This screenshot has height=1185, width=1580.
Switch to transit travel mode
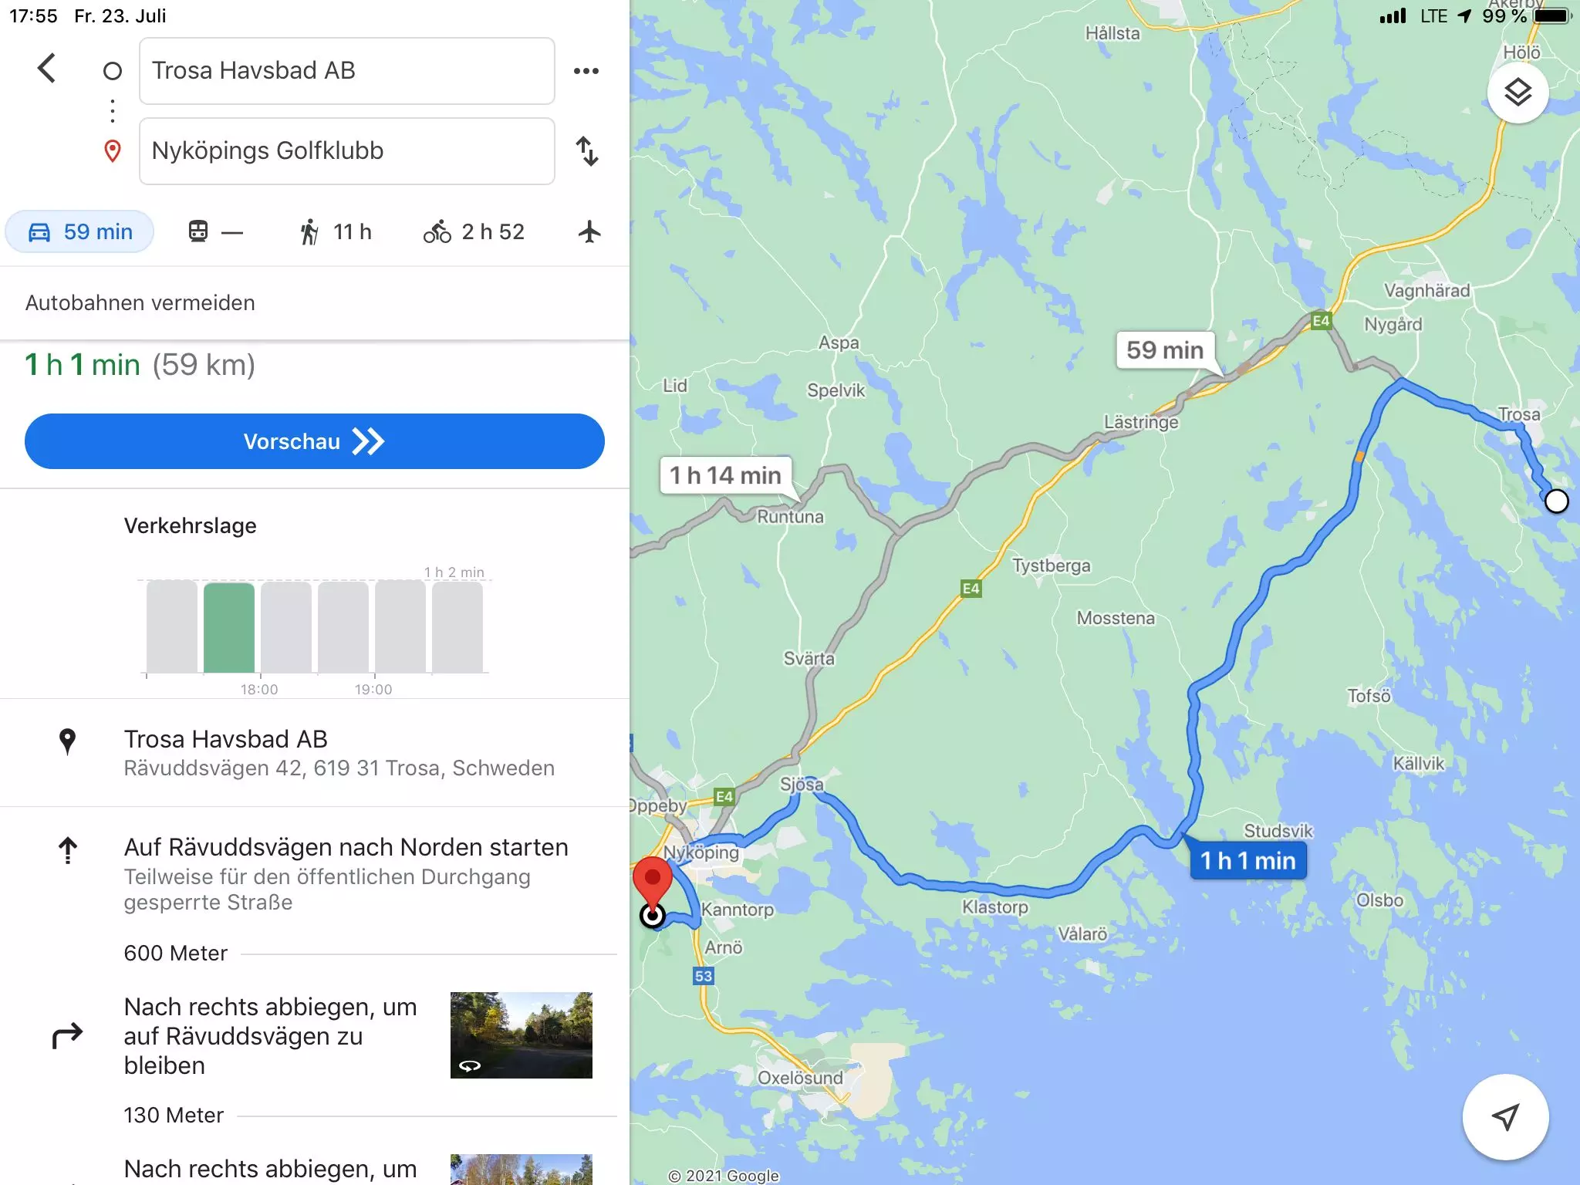(x=215, y=231)
